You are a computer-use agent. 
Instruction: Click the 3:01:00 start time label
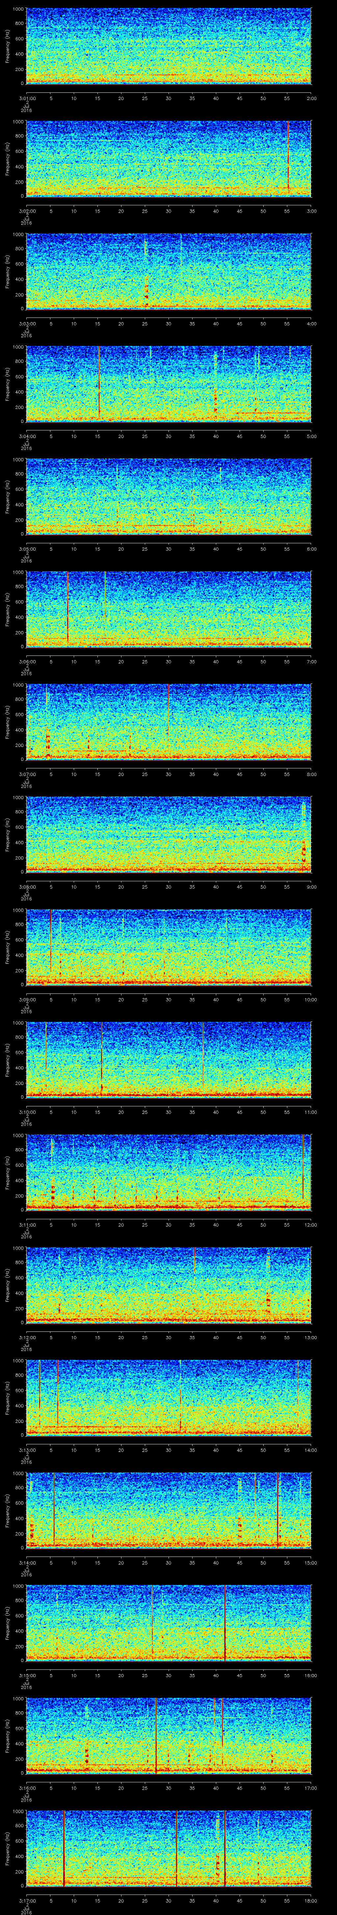coord(27,98)
